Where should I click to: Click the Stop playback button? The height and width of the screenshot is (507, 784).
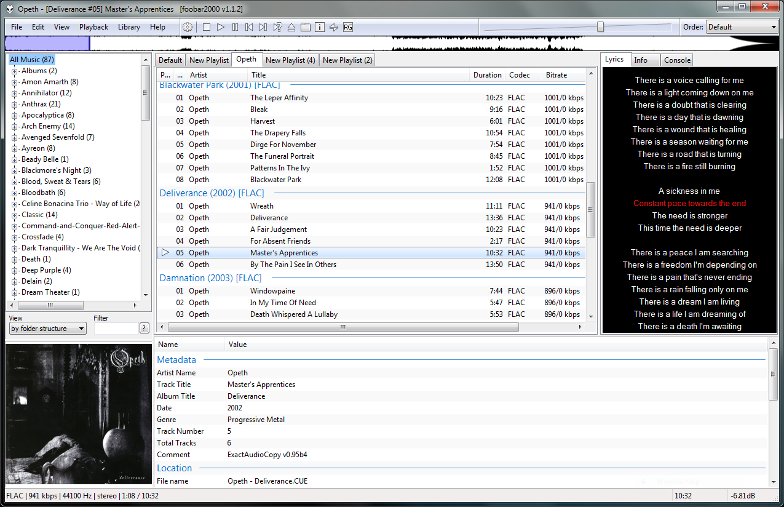(x=207, y=27)
